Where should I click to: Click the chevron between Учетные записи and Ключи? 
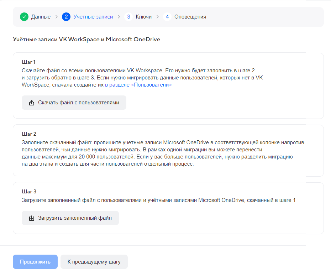[x=119, y=17]
